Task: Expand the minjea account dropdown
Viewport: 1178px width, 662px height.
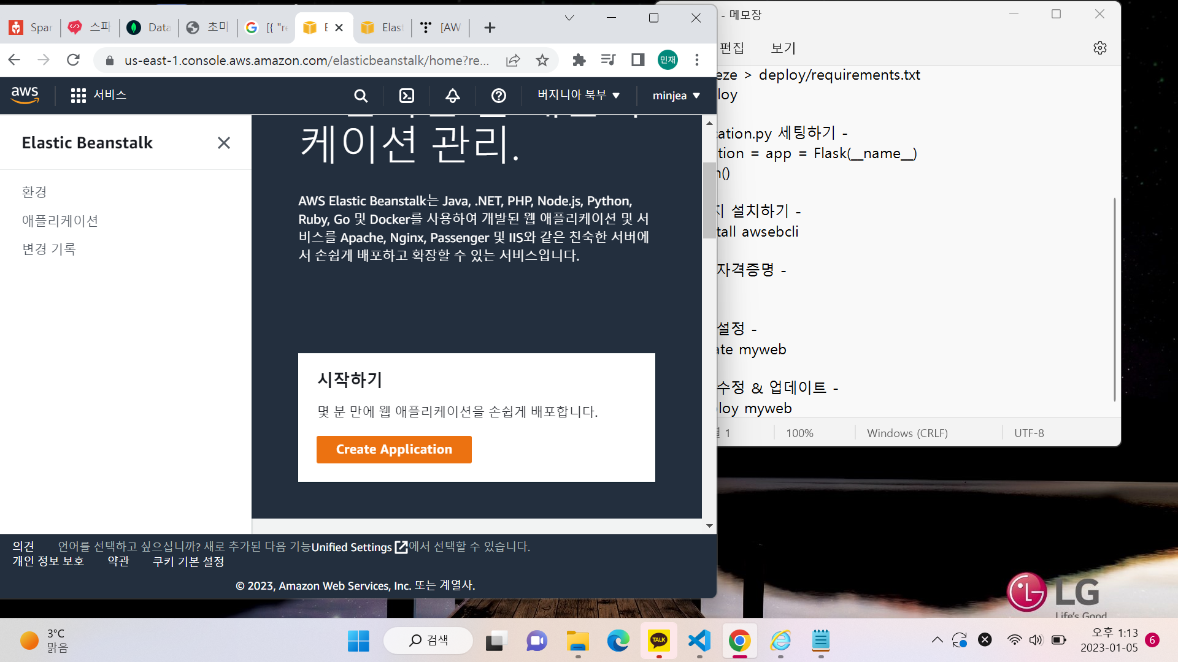Action: tap(676, 96)
